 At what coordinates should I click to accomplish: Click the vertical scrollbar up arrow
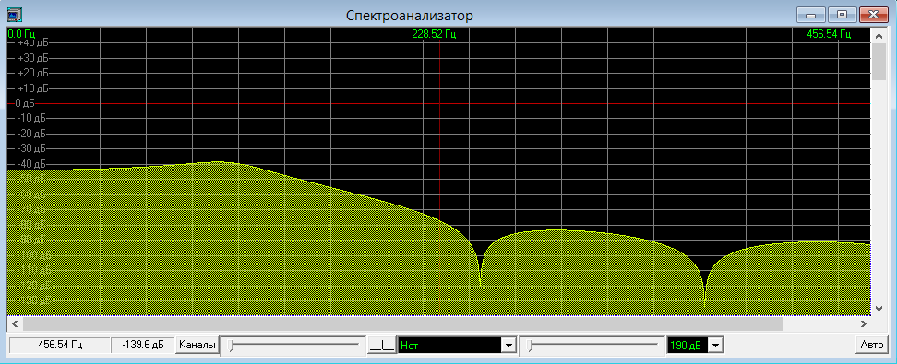point(879,35)
